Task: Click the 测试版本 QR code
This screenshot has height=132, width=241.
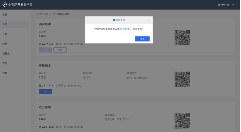Action: [x=182, y=38]
